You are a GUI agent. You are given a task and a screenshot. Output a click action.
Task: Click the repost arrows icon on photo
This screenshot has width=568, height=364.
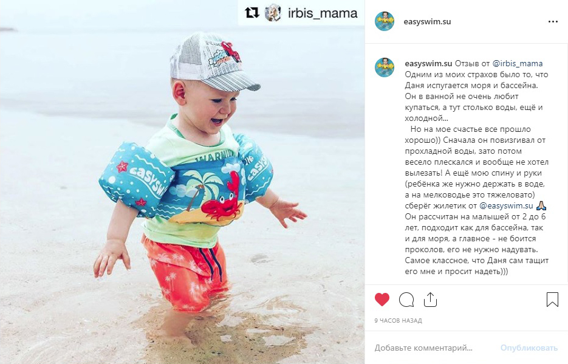click(252, 13)
